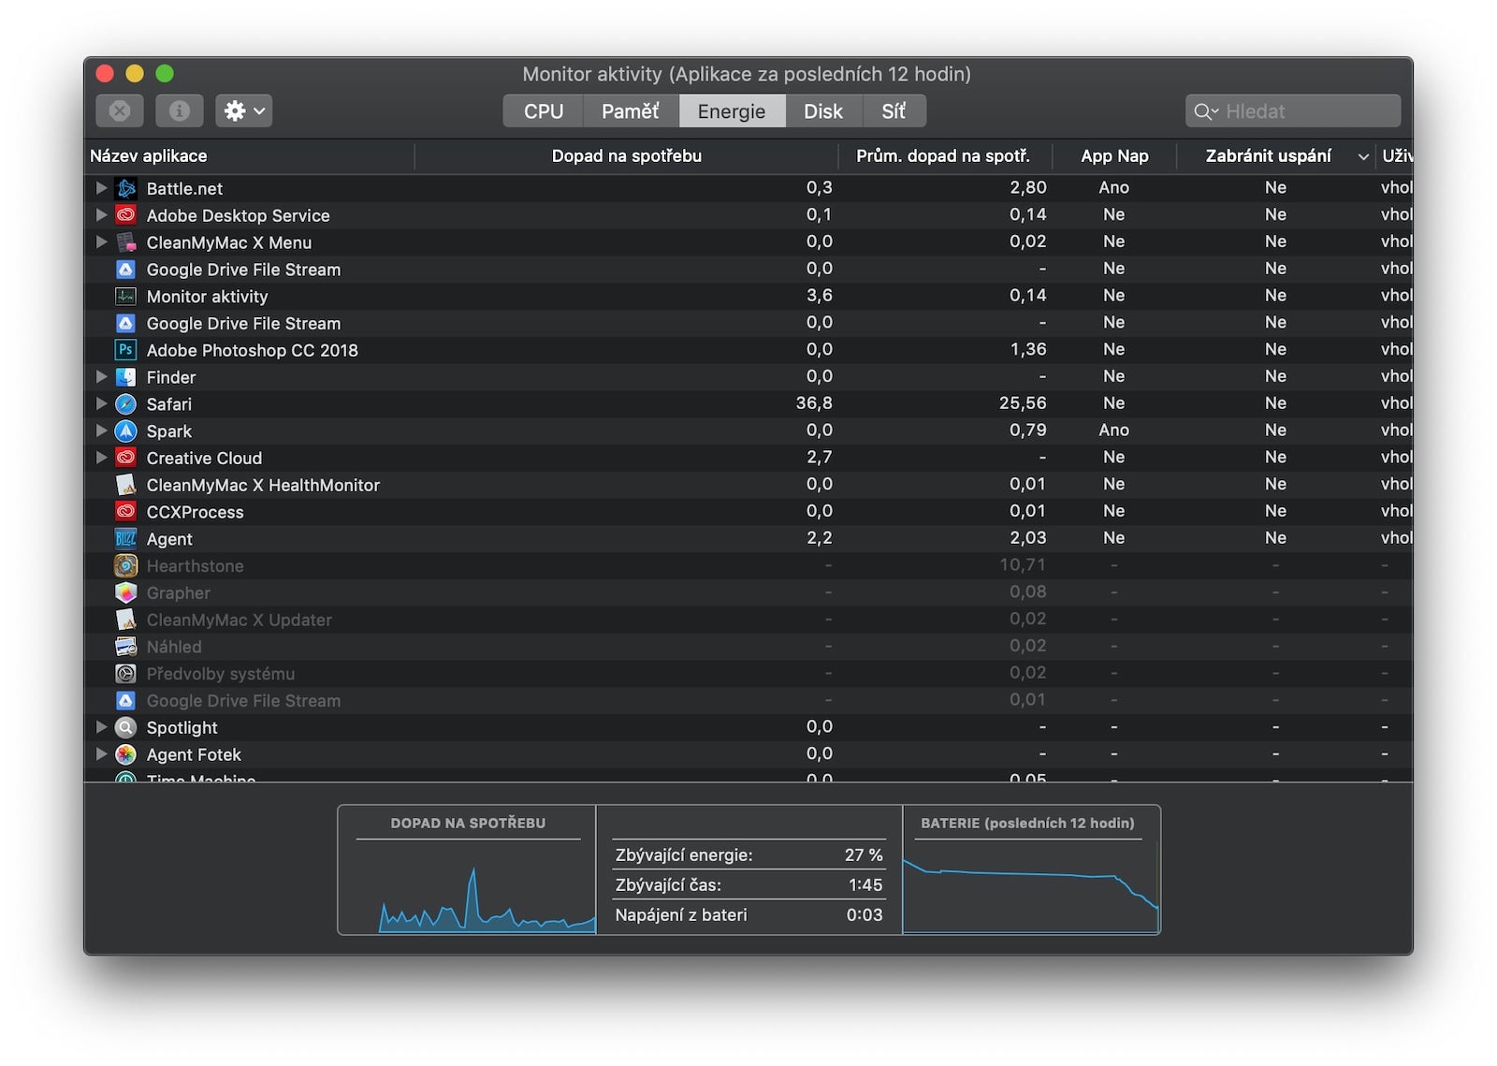This screenshot has height=1066, width=1497.
Task: Click the Zbývající čas 1:45 value
Action: click(x=865, y=885)
